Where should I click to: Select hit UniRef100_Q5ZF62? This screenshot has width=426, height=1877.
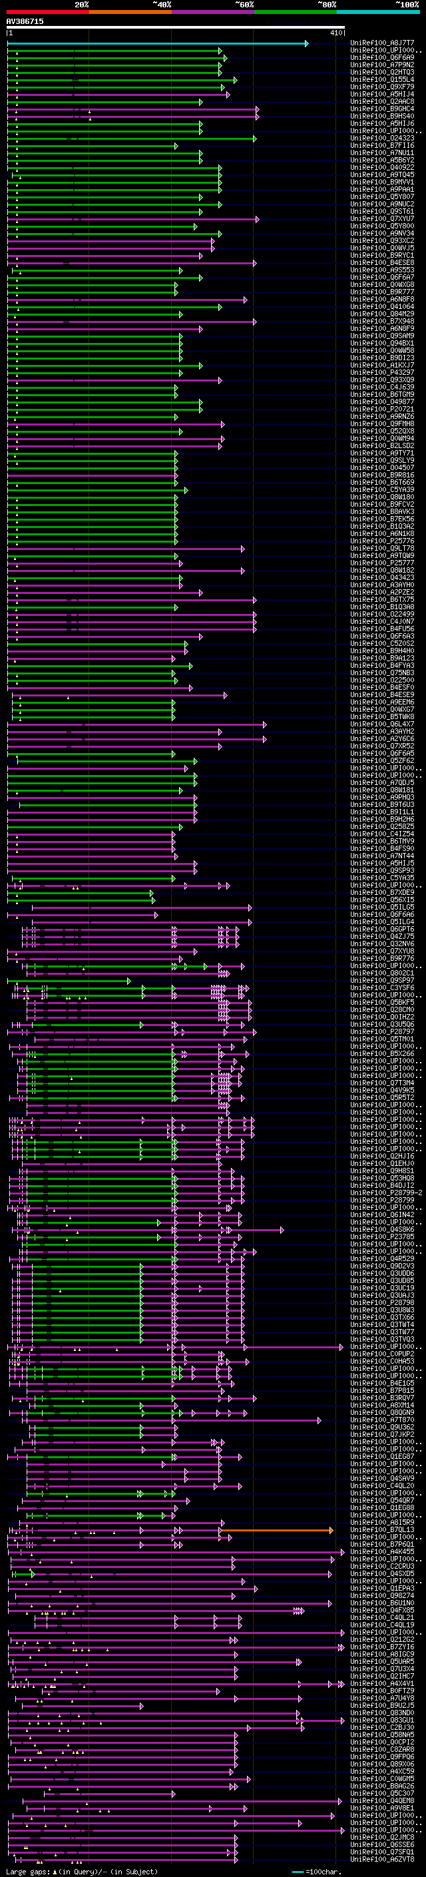[x=382, y=760]
